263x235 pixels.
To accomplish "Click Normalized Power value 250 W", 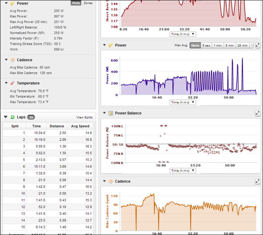I will [x=59, y=33].
